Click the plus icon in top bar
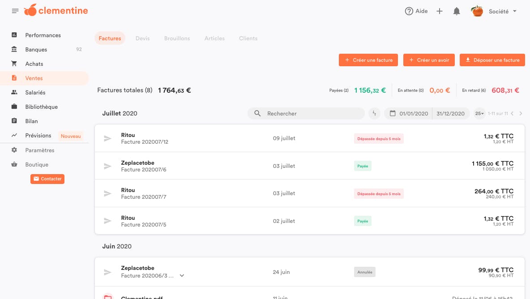Screen dimensions: 530x299 (x=440, y=11)
